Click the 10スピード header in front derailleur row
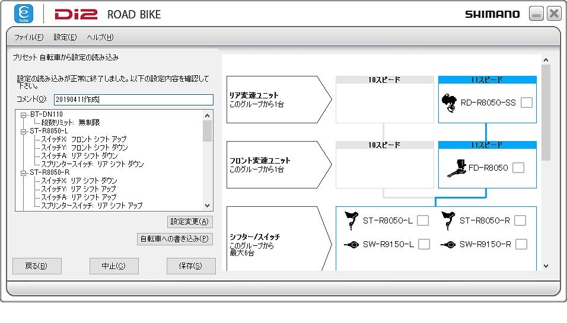Screen dimensions: 567x323 click(x=385, y=145)
